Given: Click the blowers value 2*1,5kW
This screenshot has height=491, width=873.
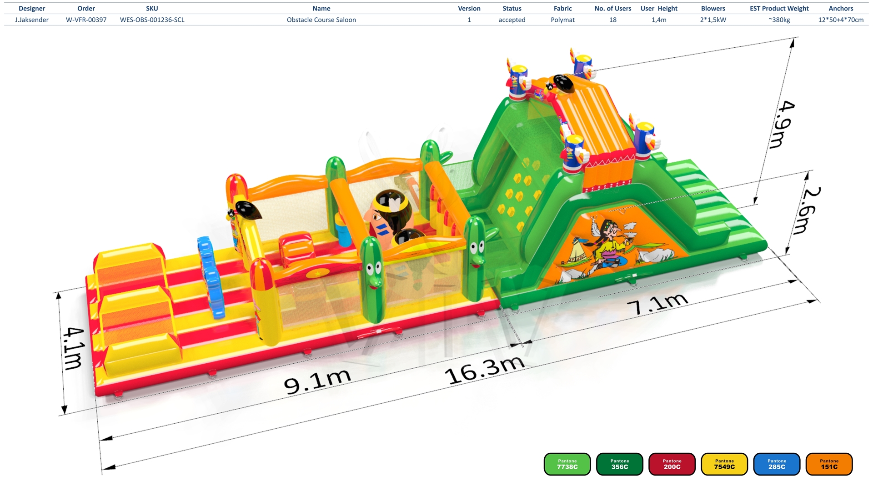Looking at the screenshot, I should pyautogui.click(x=713, y=20).
